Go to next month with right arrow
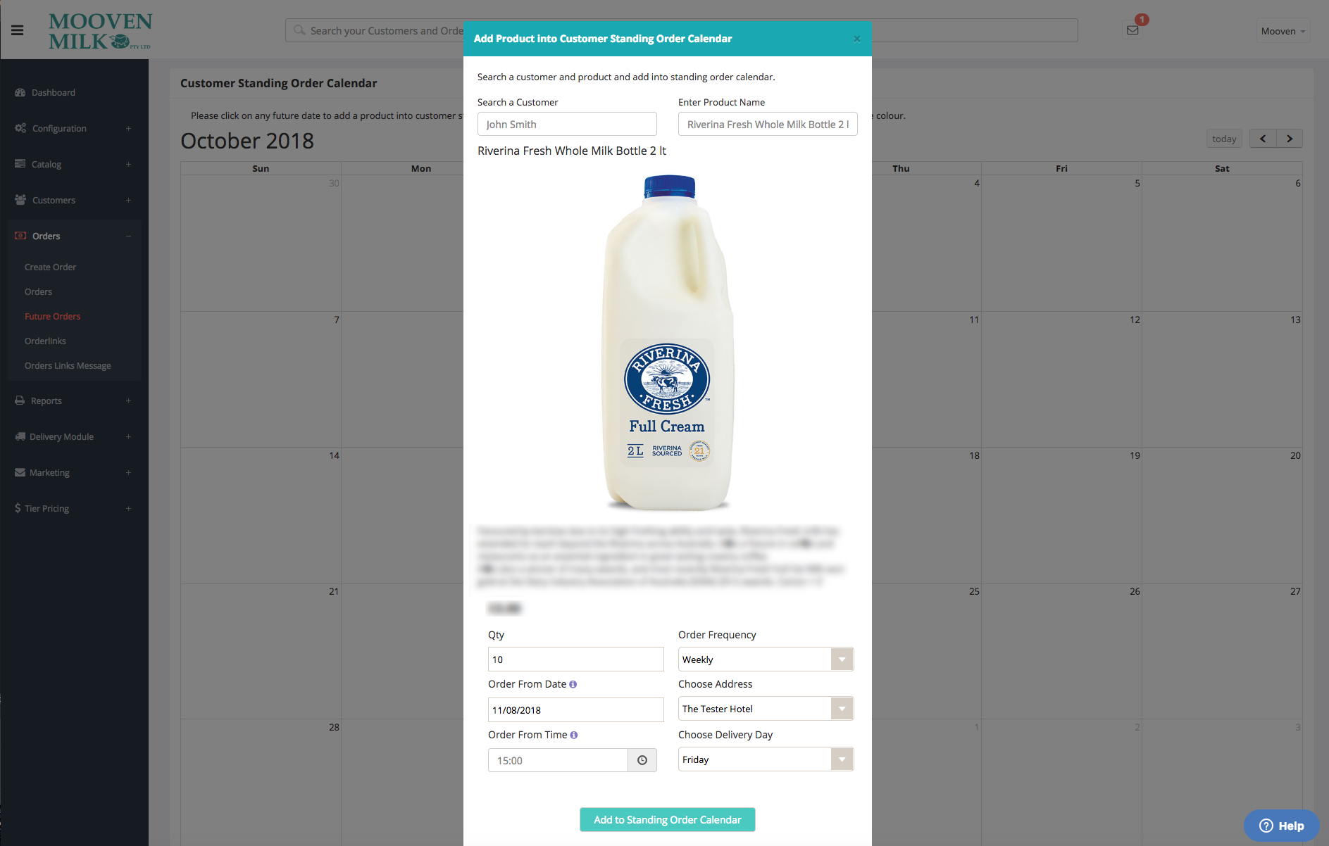1329x846 pixels. pyautogui.click(x=1290, y=139)
